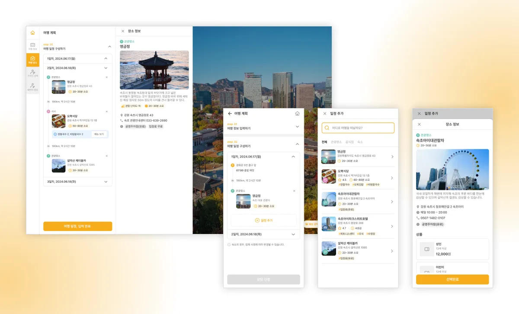The image size is (519, 314).
Task: Click ferris wheel photo of 속초아이대관람차
Action: click(452, 170)
